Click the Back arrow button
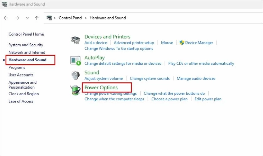The width and height of the screenshot is (263, 156). pos(6,18)
